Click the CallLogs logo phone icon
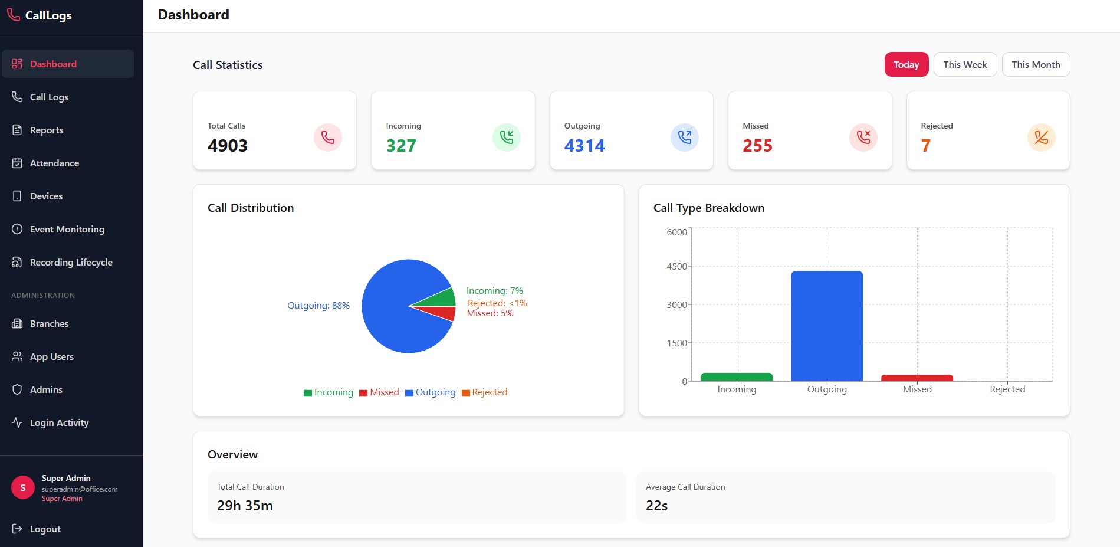Screen dimensions: 1120x547 (14, 15)
